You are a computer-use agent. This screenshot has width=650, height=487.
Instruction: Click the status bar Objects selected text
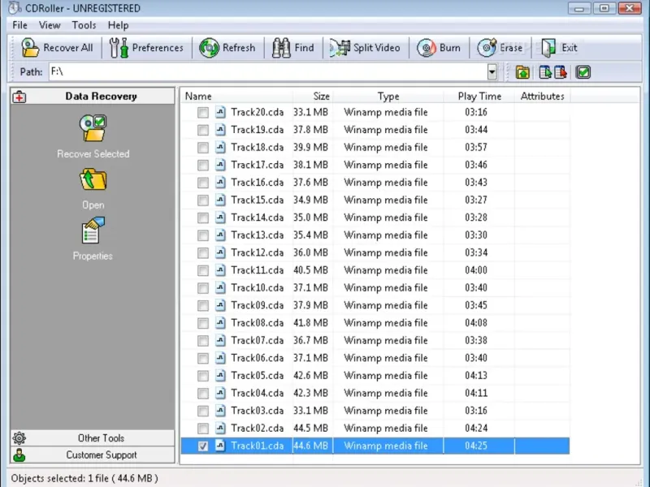pyautogui.click(x=84, y=478)
